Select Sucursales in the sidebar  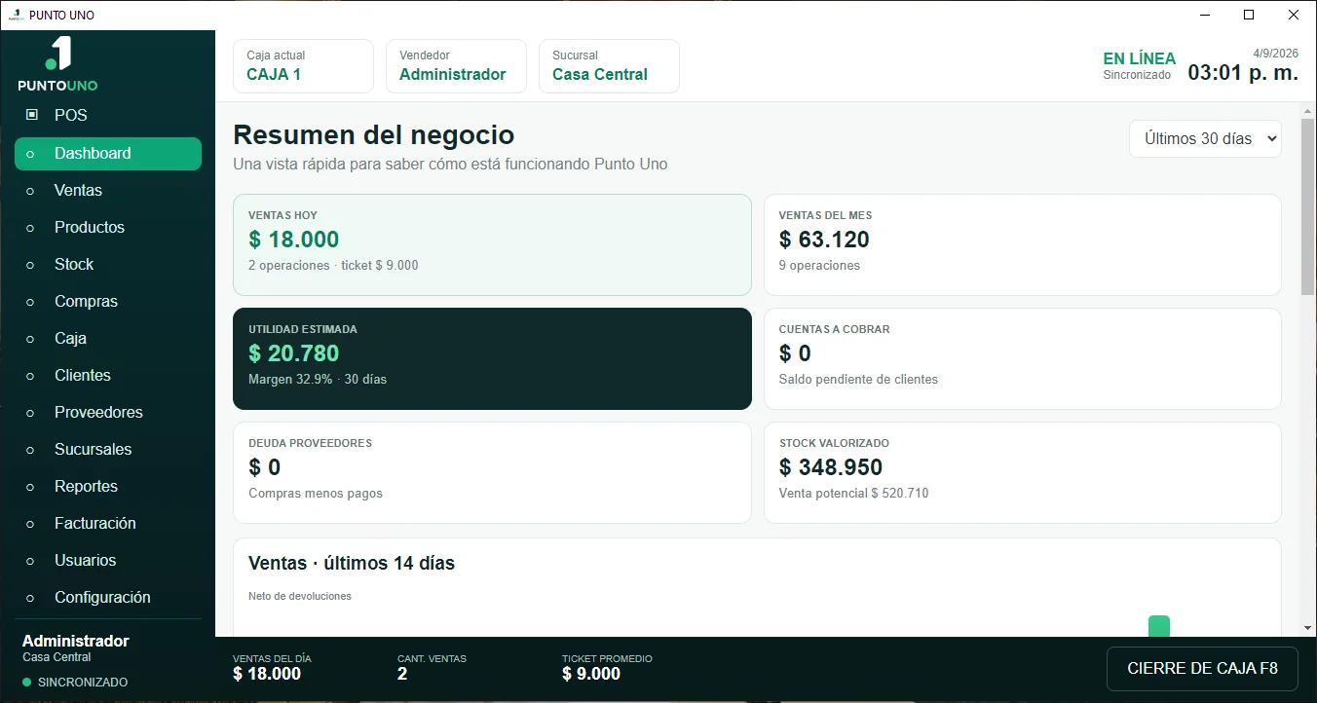[x=108, y=450]
